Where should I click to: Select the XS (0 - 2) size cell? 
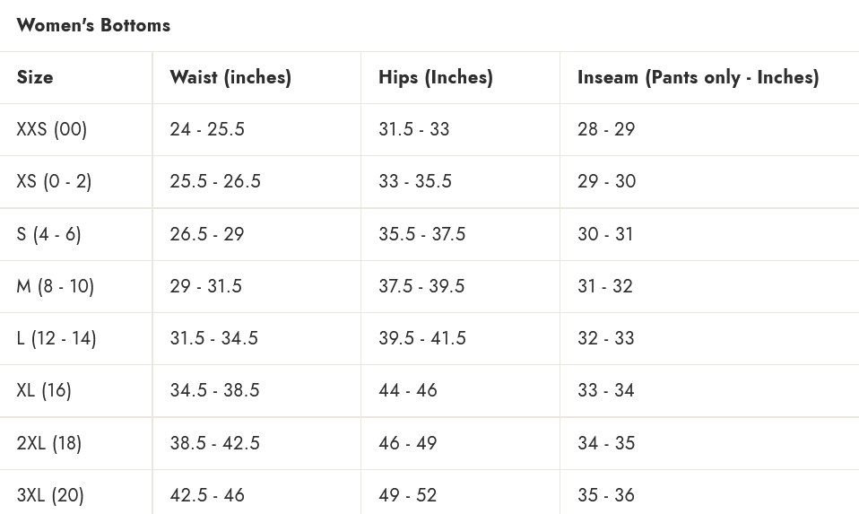click(x=54, y=181)
